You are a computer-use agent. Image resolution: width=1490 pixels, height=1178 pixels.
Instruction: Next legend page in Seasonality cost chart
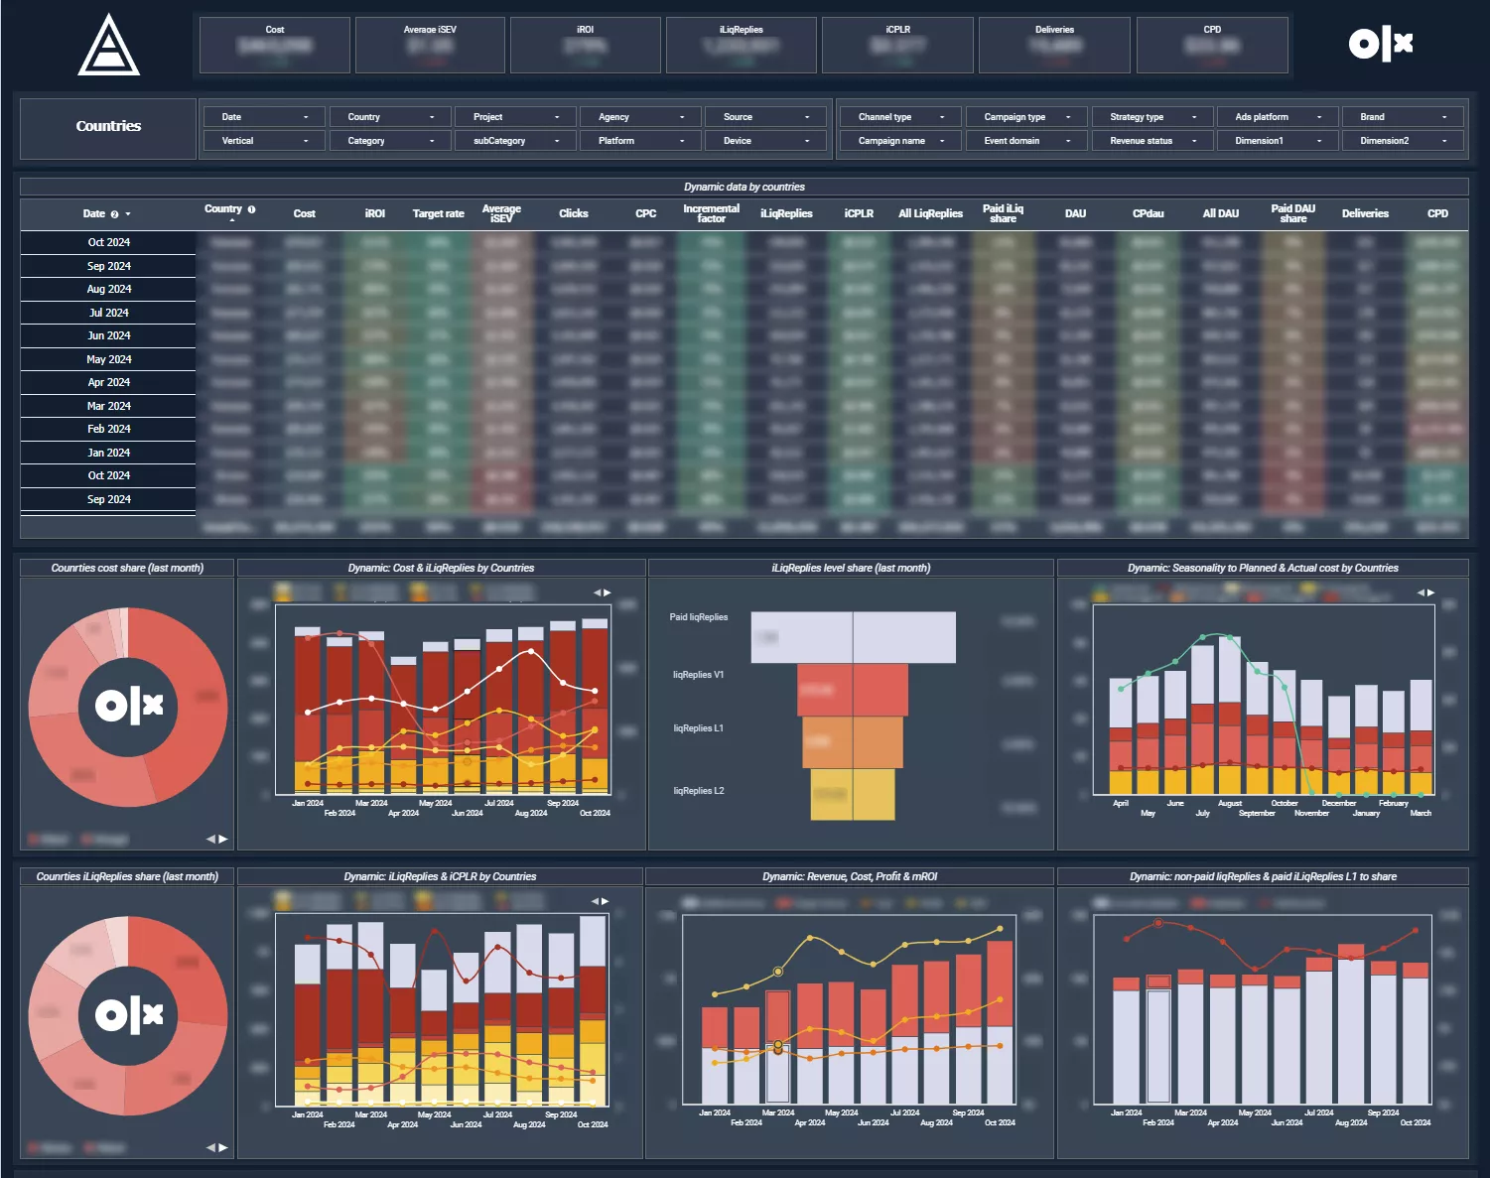click(x=1430, y=592)
